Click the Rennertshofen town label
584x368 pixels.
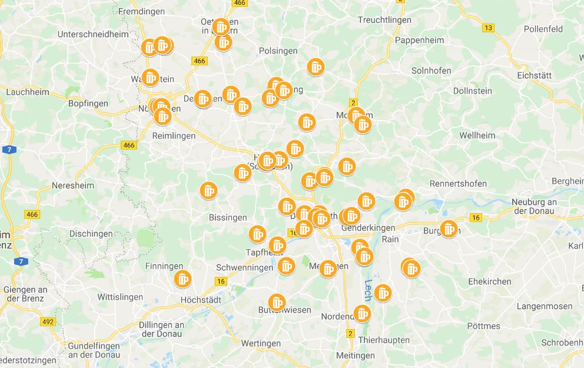(x=458, y=184)
